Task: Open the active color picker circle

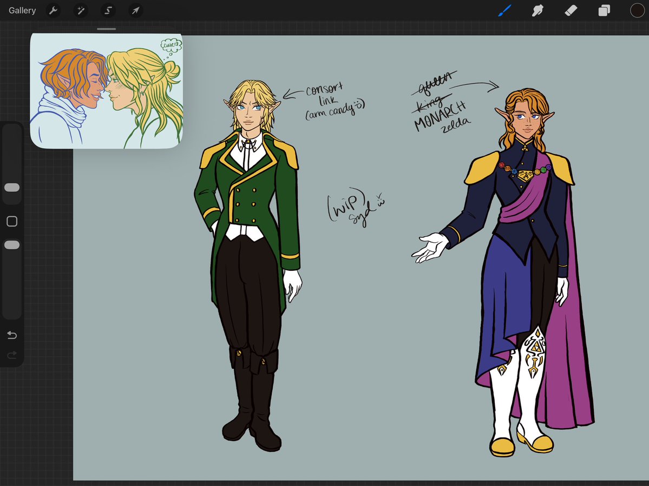Action: point(637,10)
